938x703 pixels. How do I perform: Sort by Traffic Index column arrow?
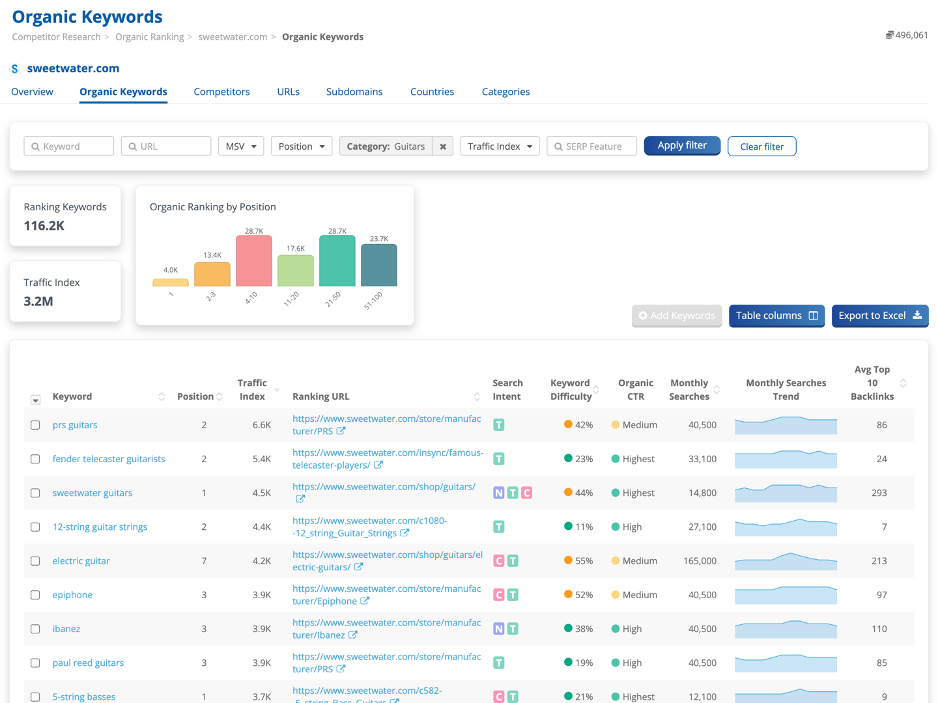coord(277,390)
